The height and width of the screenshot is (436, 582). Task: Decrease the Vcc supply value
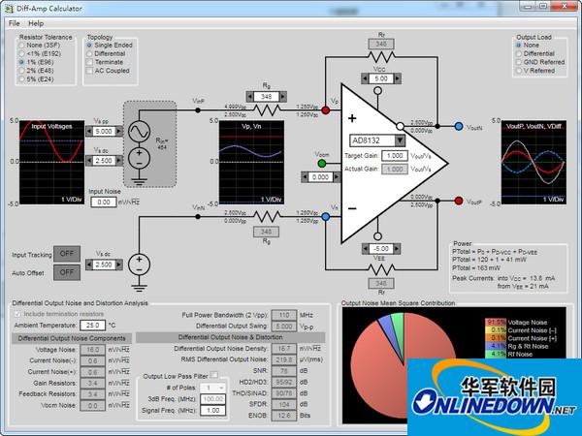tap(365, 78)
